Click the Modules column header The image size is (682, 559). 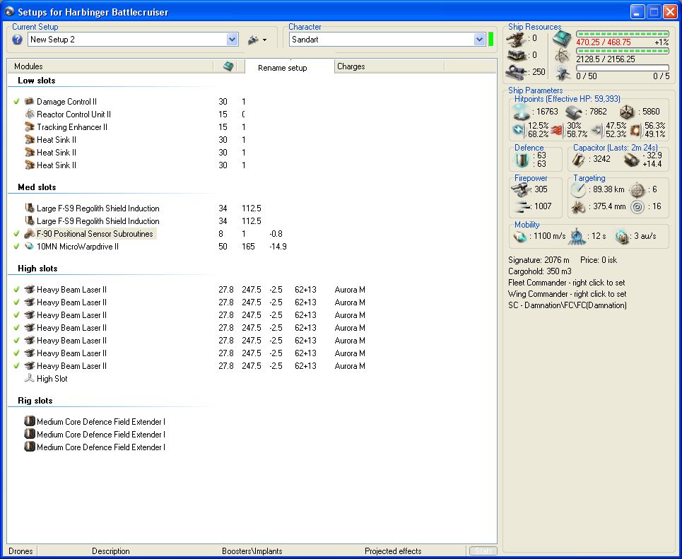tap(110, 66)
